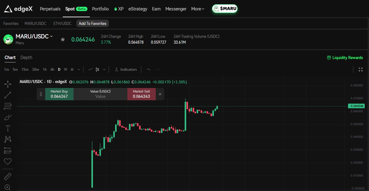Viewport: 369px width, 191px height.
Task: Open the Spot Beta tab
Action: (x=76, y=9)
